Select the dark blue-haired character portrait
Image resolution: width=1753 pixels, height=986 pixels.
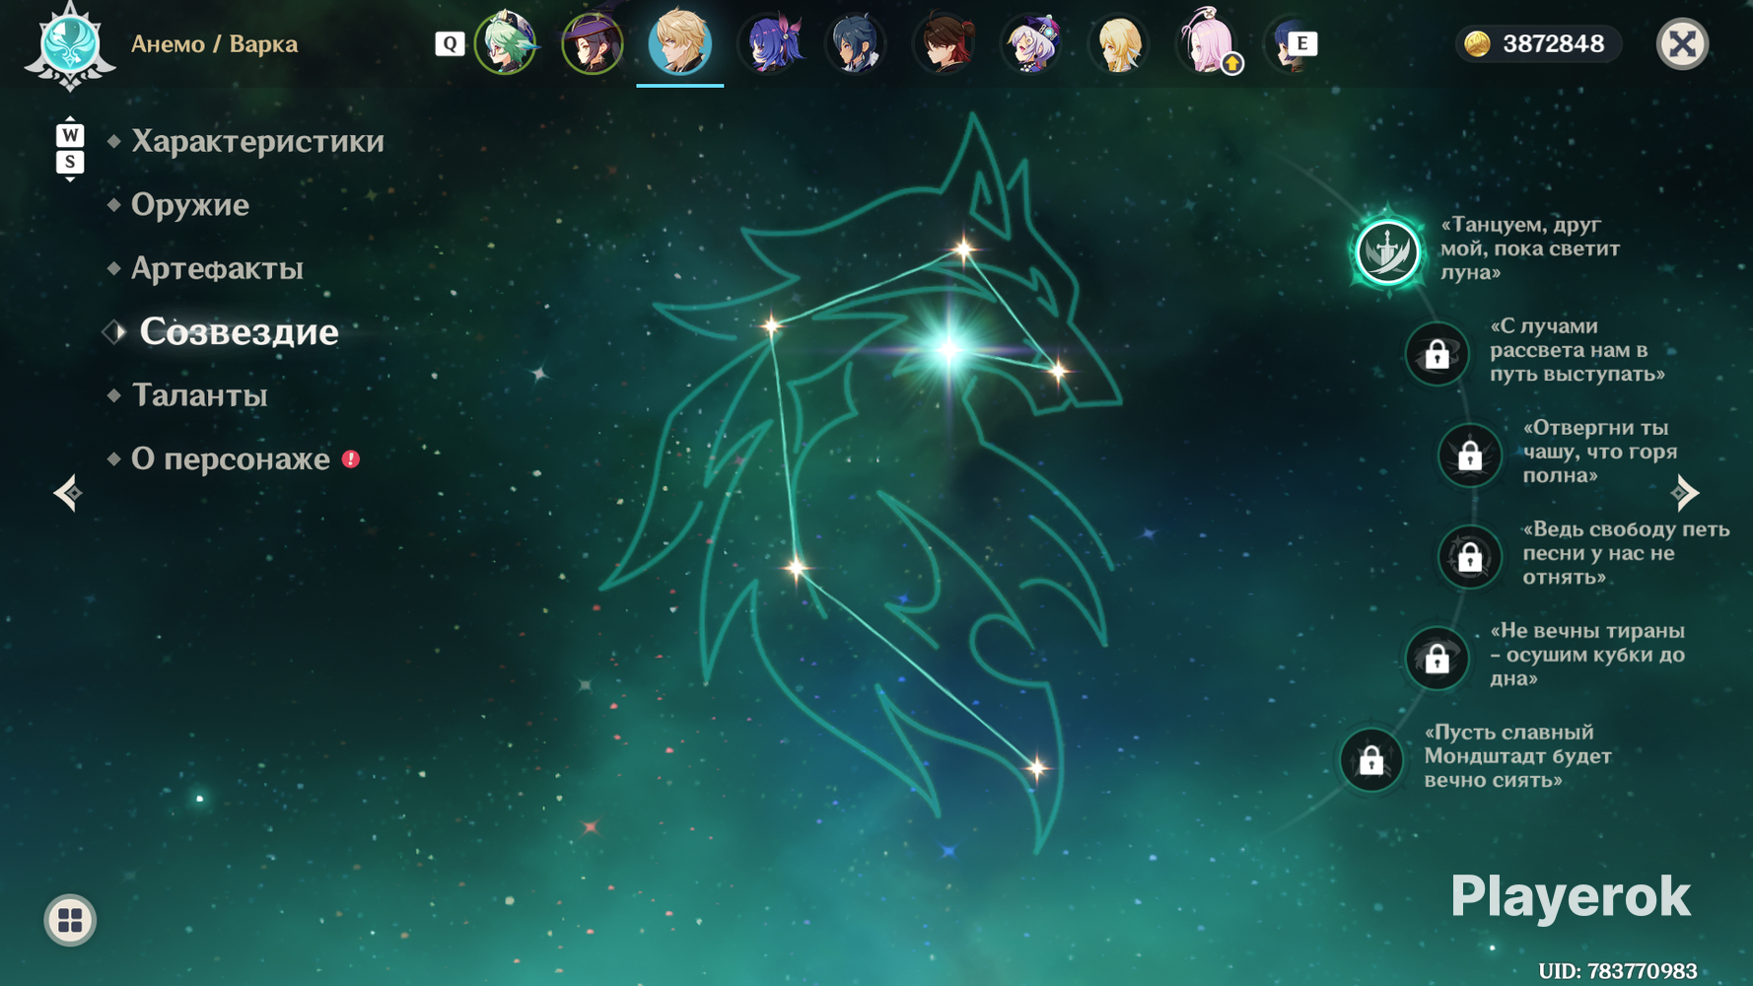click(856, 42)
